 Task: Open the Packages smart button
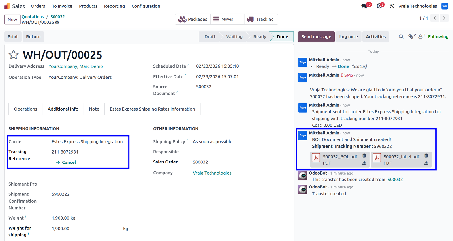click(193, 19)
